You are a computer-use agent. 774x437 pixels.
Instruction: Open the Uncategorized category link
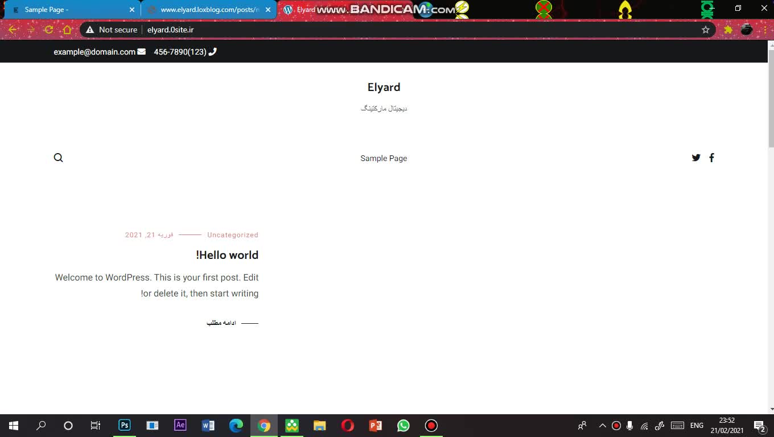(233, 235)
